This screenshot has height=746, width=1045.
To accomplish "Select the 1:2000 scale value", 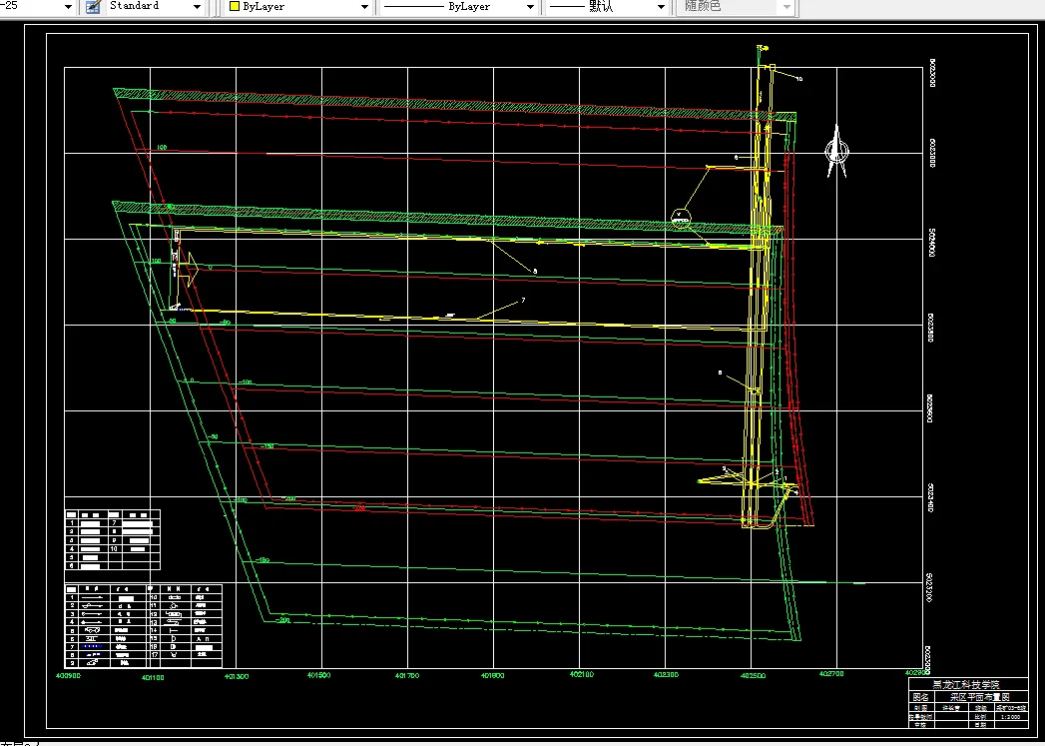I will 1010,717.
